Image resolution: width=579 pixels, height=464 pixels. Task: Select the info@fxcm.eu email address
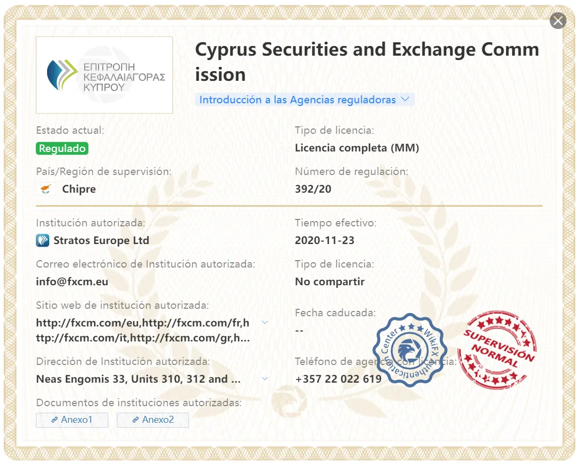72,282
